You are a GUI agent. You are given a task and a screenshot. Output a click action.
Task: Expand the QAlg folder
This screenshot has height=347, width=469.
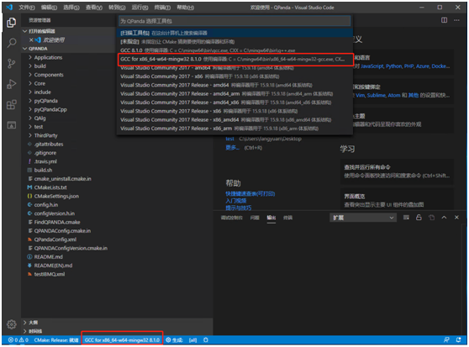click(x=37, y=118)
